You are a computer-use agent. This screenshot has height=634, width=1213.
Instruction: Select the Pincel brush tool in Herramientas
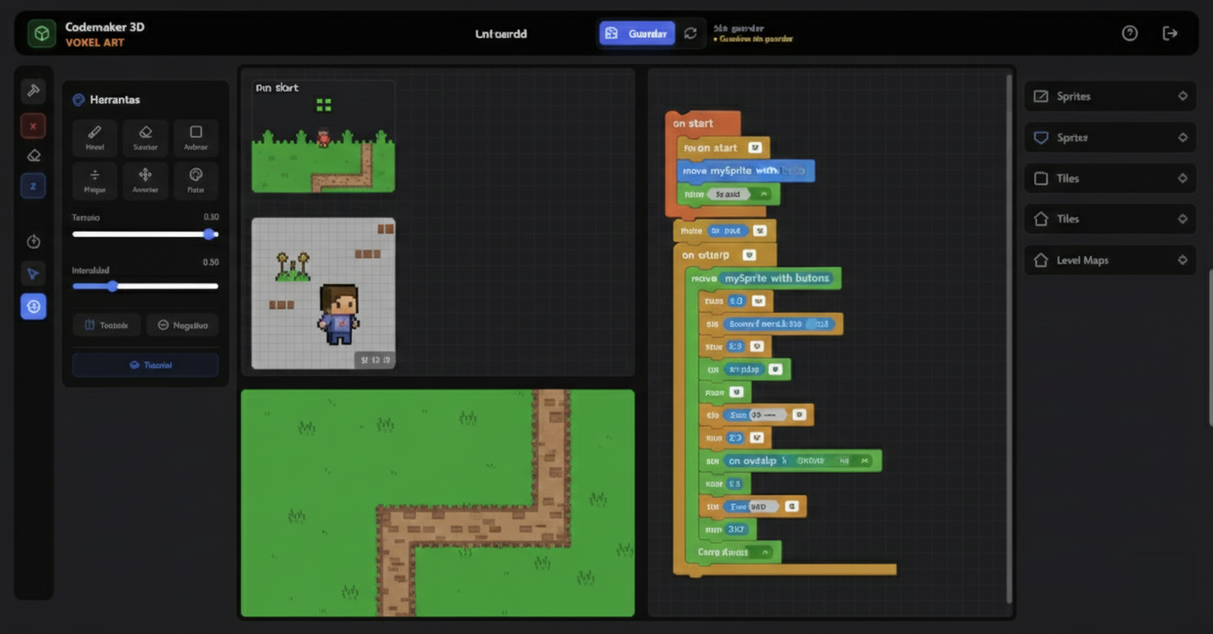click(x=94, y=137)
